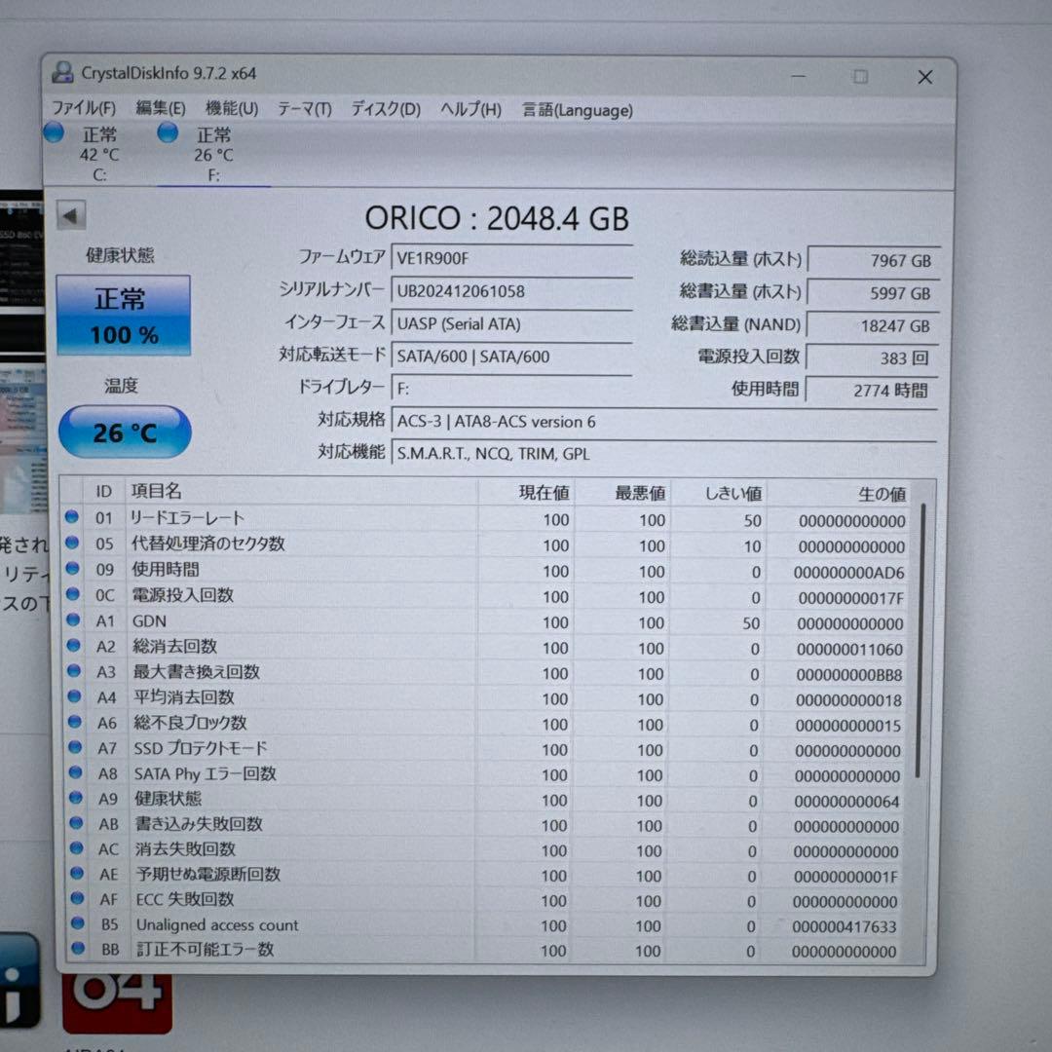Click the 生の値 column header
The height and width of the screenshot is (1052, 1052).
click(840, 495)
